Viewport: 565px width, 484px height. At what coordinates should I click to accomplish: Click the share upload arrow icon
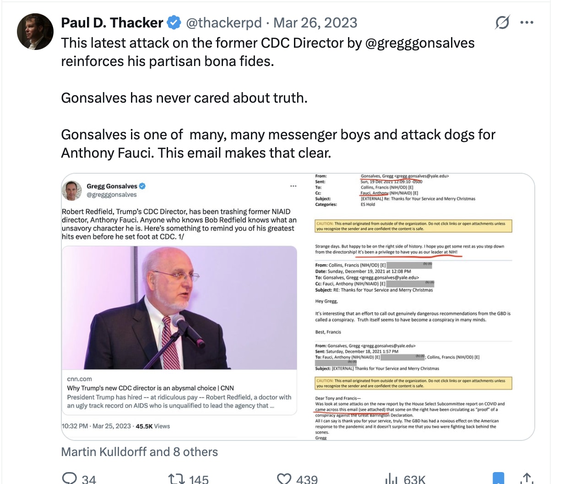[x=527, y=478]
